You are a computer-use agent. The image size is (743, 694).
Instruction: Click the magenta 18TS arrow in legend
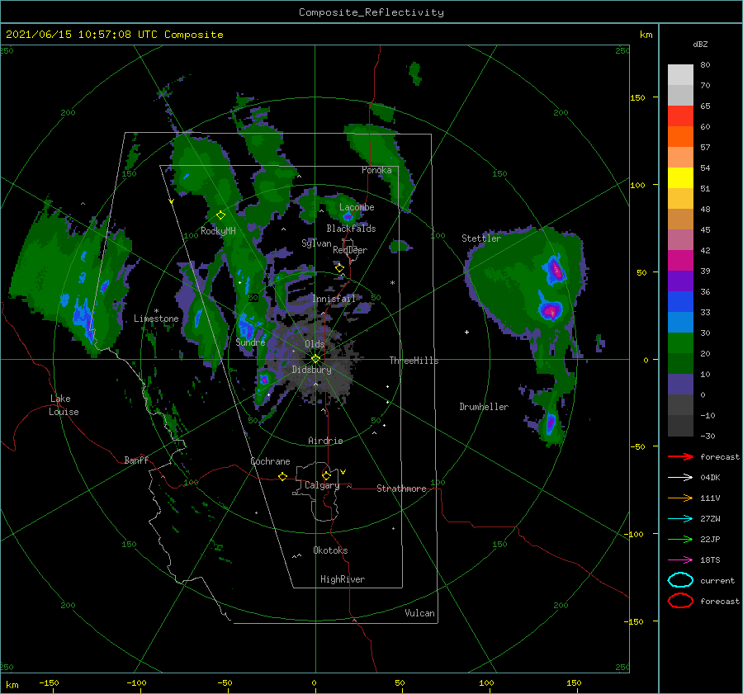680,560
